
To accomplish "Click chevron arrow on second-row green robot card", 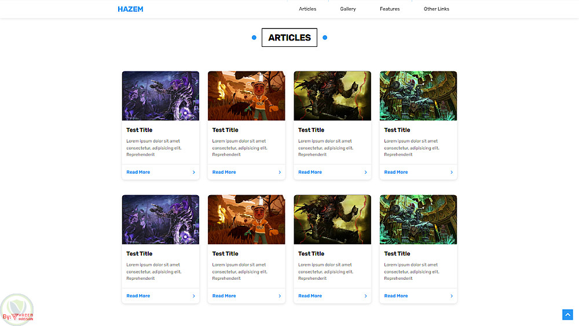I will [x=452, y=296].
